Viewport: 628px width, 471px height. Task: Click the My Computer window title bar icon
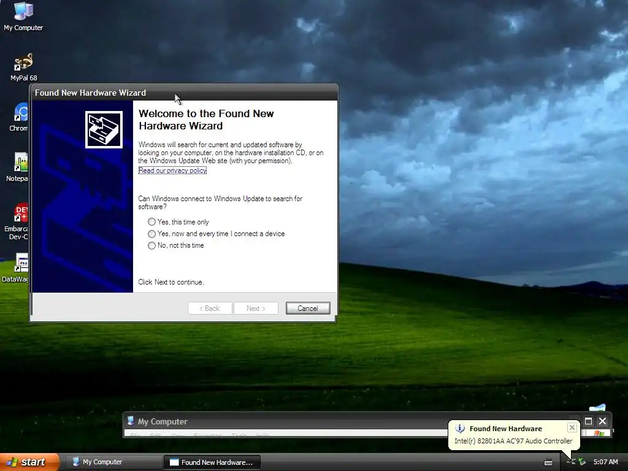pos(131,421)
